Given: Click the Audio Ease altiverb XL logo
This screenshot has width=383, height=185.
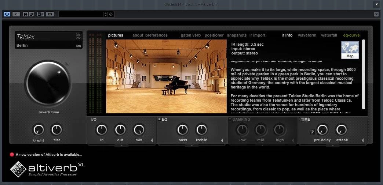Looking at the screenshot, I should (x=48, y=169).
